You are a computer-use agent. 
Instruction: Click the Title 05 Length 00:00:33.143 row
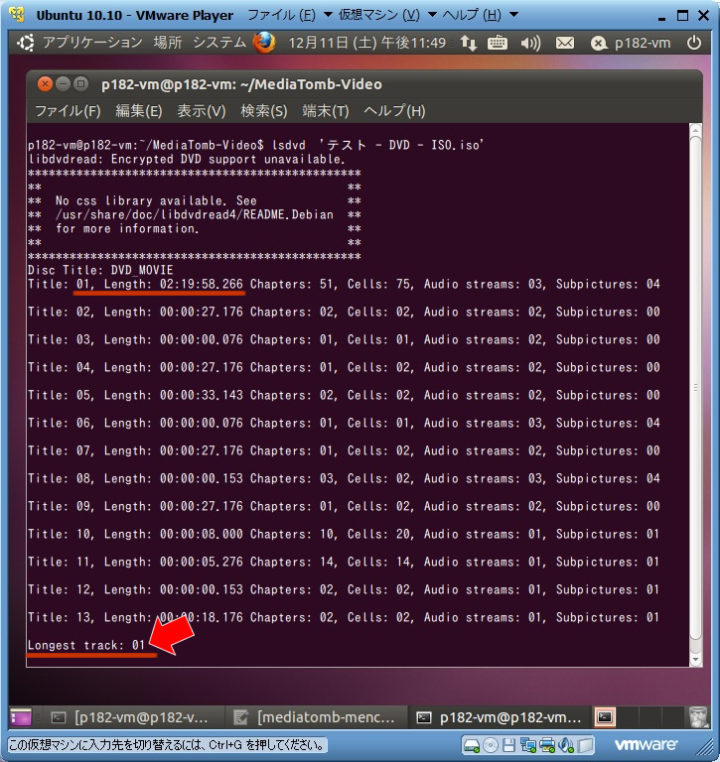pos(344,395)
